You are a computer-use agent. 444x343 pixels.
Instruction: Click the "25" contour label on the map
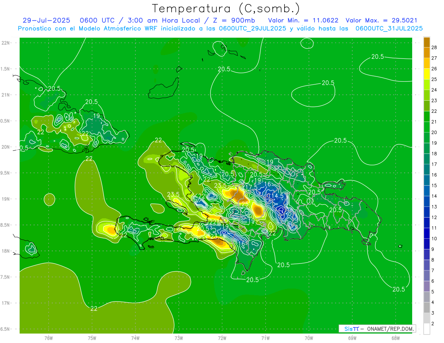coord(245,204)
